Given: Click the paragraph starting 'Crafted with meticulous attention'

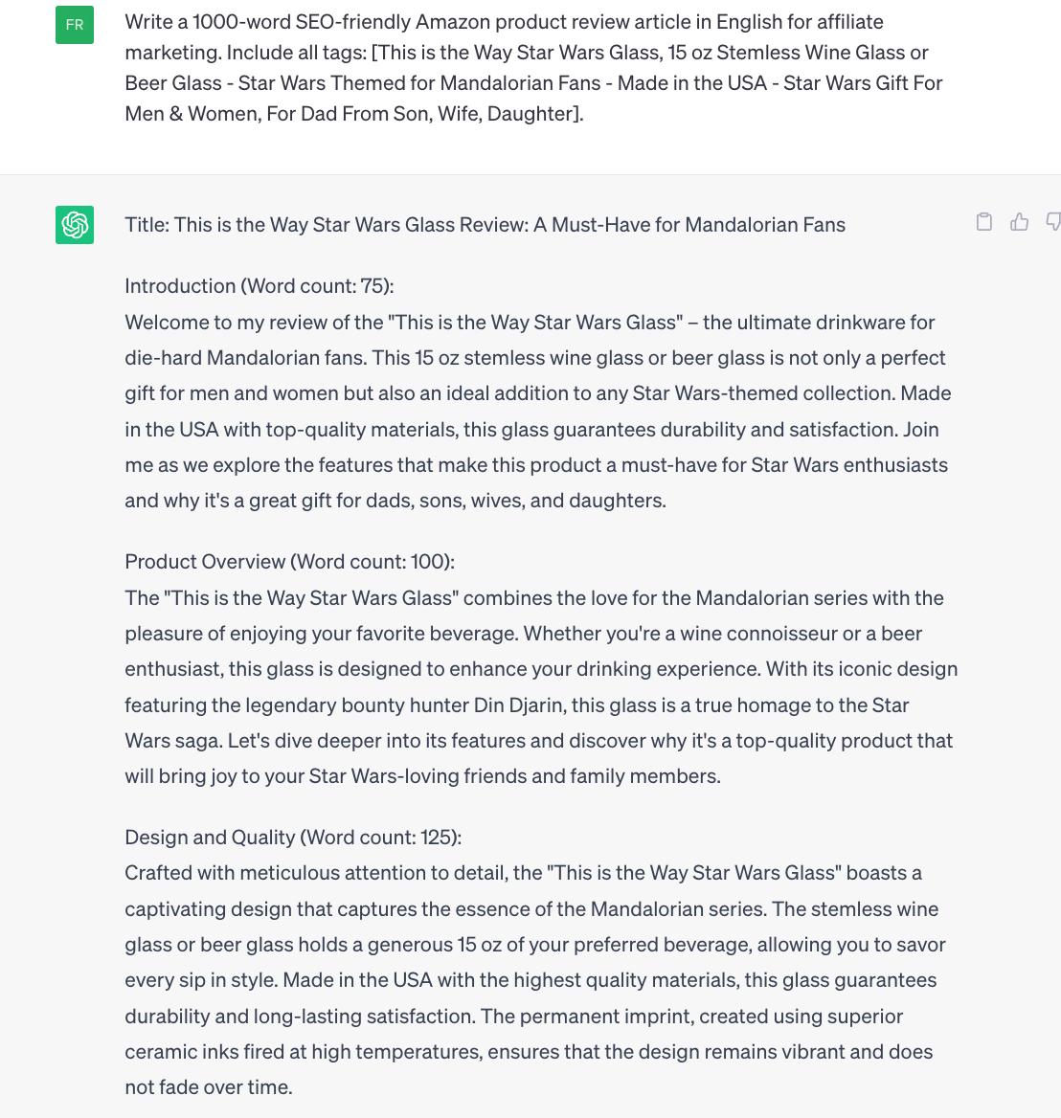Looking at the screenshot, I should coord(535,980).
